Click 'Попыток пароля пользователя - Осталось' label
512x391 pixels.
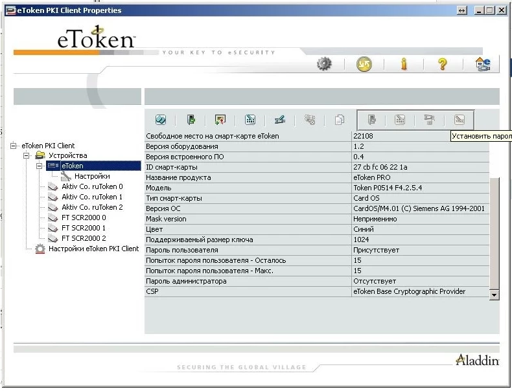coord(216,260)
